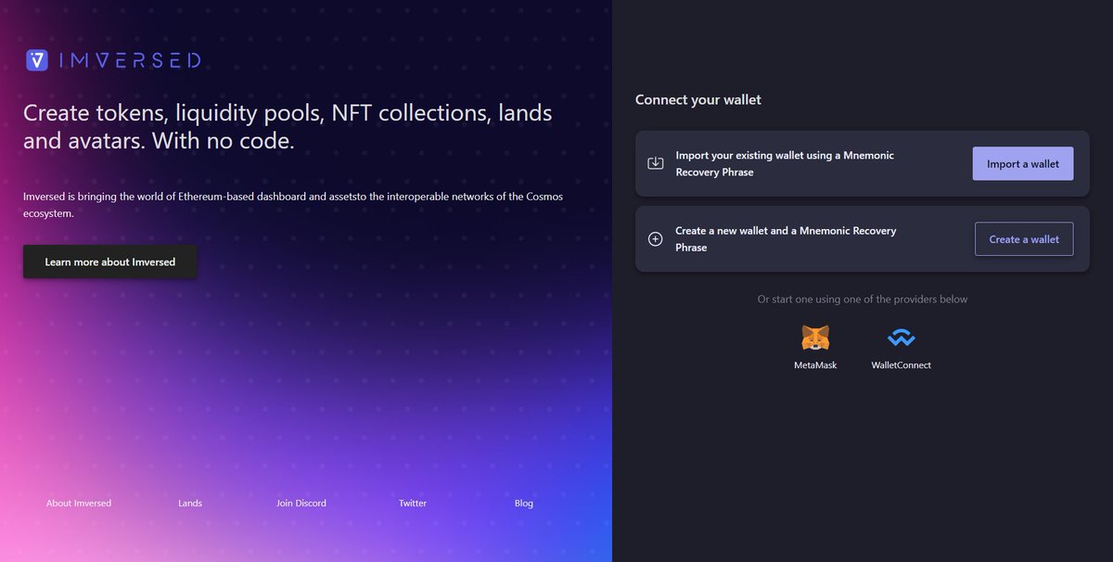
Task: Click the Connect your wallet heading
Action: point(698,99)
